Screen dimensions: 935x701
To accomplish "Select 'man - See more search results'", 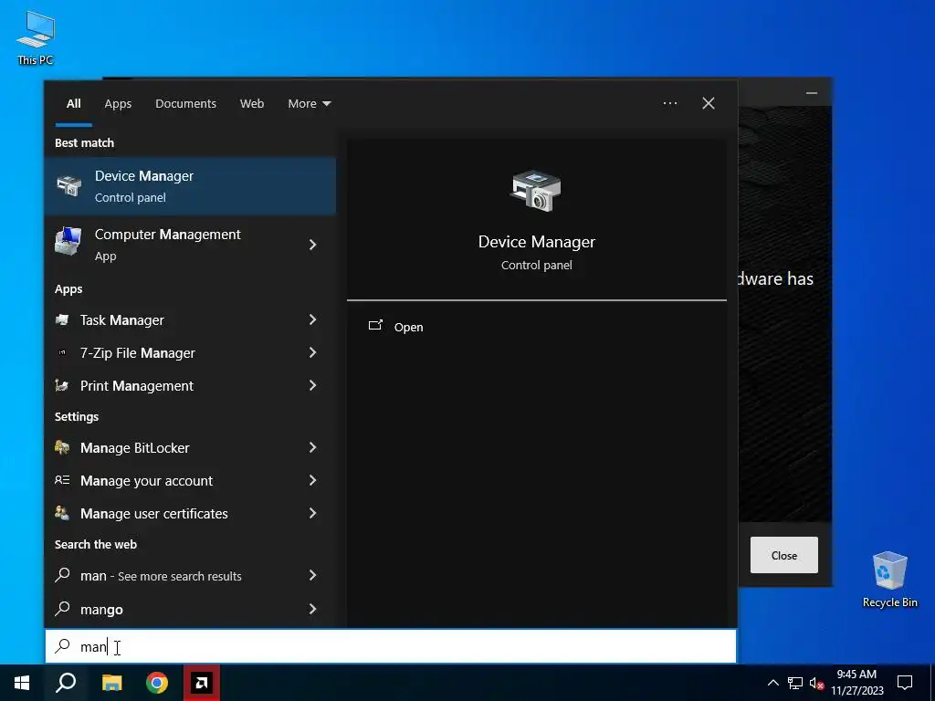I will click(x=161, y=576).
